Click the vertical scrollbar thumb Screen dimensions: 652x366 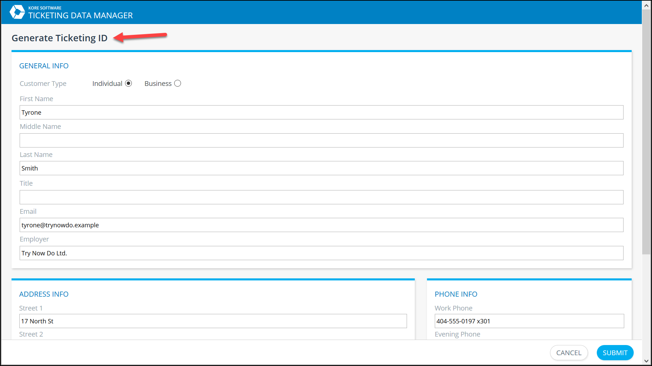[x=647, y=132]
